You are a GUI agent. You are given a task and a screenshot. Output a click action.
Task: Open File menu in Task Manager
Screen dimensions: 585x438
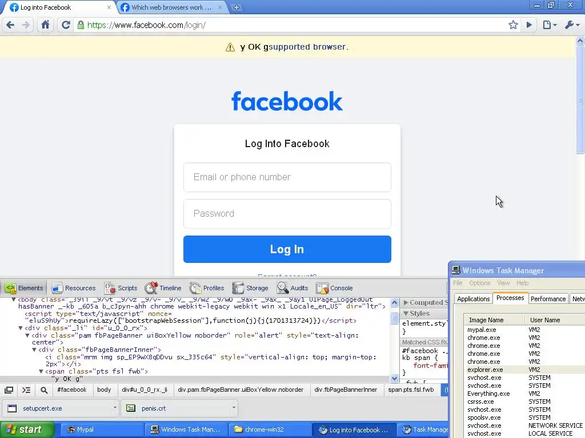[458, 283]
